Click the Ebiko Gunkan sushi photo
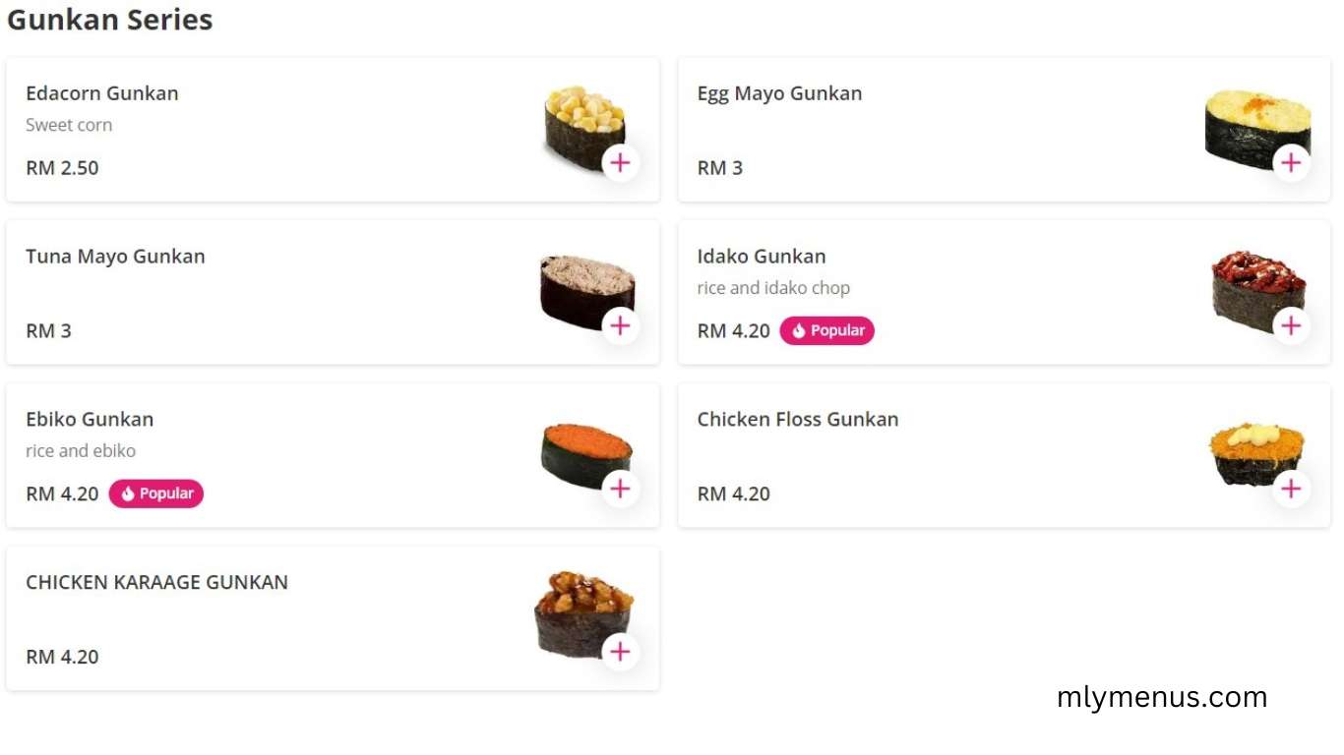Viewport: 1344px width, 755px height. click(x=584, y=450)
